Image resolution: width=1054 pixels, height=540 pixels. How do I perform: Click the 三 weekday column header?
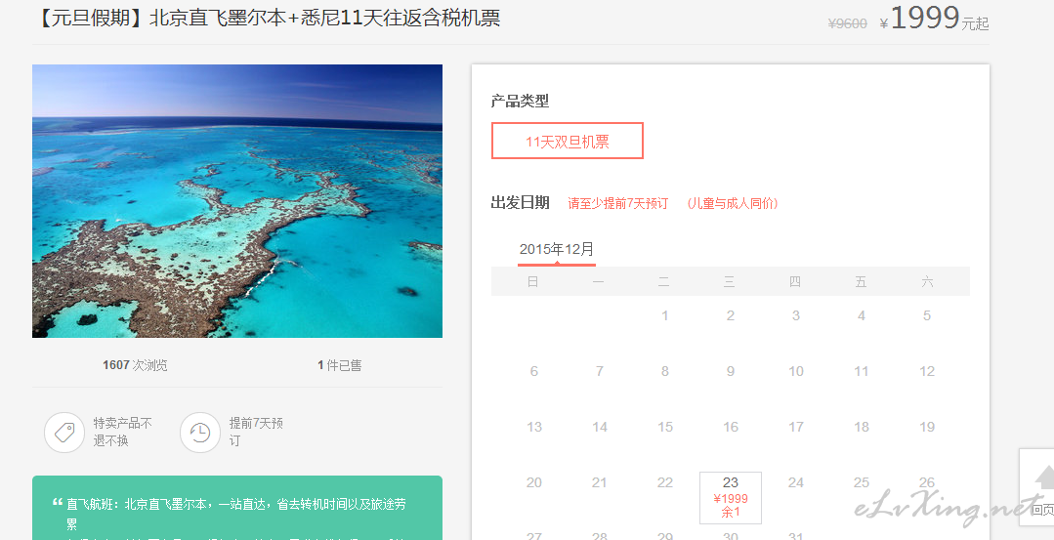pos(730,281)
